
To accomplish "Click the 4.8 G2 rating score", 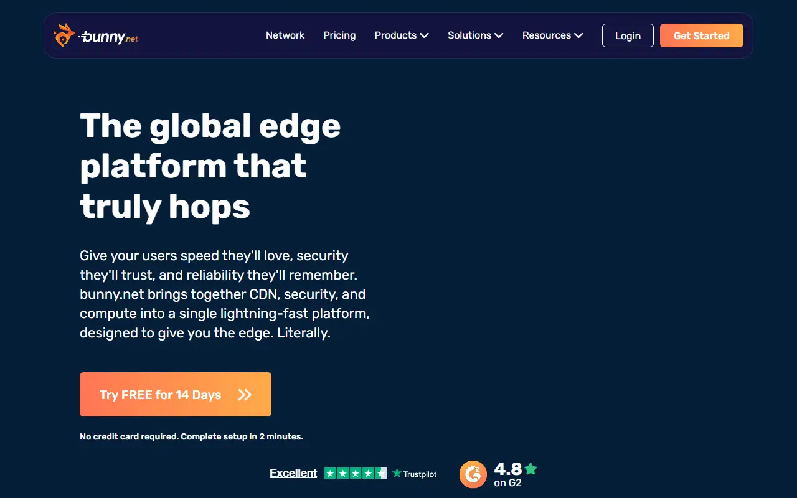I will (x=508, y=469).
